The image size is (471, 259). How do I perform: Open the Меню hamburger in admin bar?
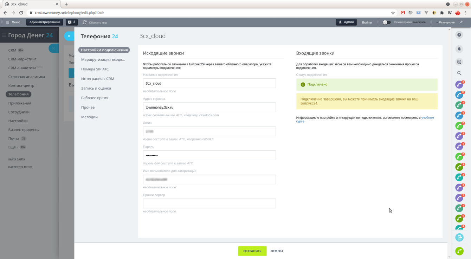(x=13, y=22)
